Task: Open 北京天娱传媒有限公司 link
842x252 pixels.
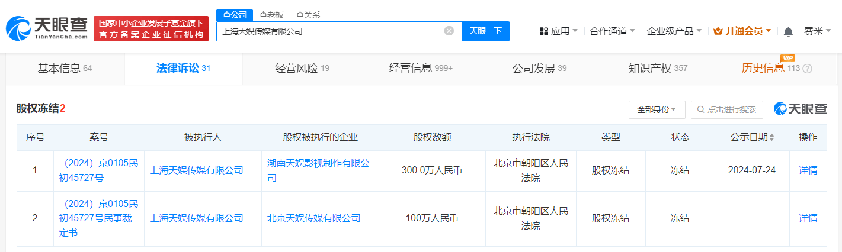Action: coord(313,218)
